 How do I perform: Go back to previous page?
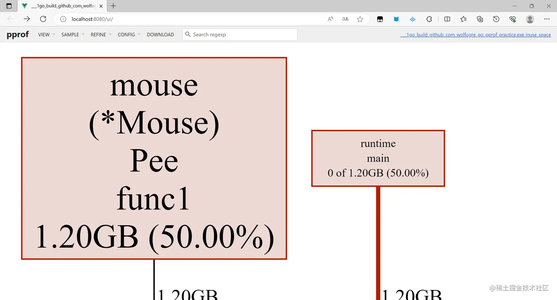point(10,19)
